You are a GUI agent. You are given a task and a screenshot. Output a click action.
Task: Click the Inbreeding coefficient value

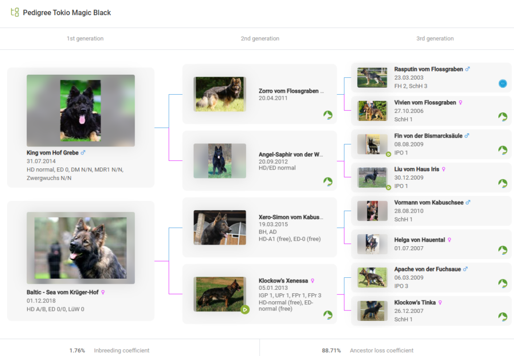click(x=77, y=350)
